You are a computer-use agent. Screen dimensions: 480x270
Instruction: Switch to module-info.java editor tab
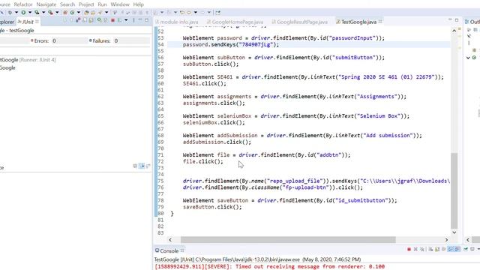coord(177,22)
